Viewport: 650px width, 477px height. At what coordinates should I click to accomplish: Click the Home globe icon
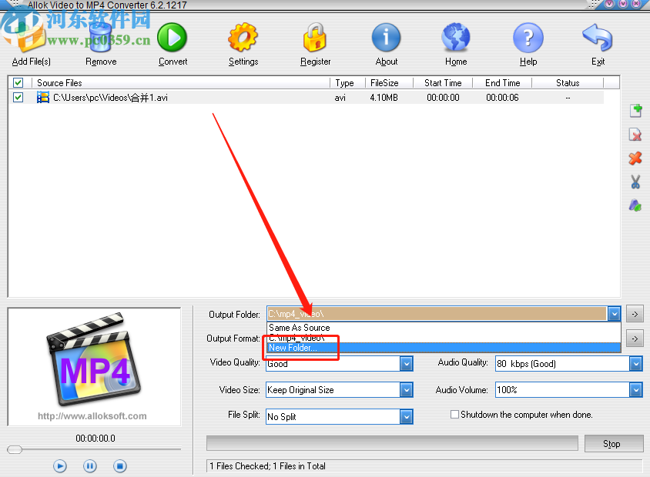click(456, 38)
